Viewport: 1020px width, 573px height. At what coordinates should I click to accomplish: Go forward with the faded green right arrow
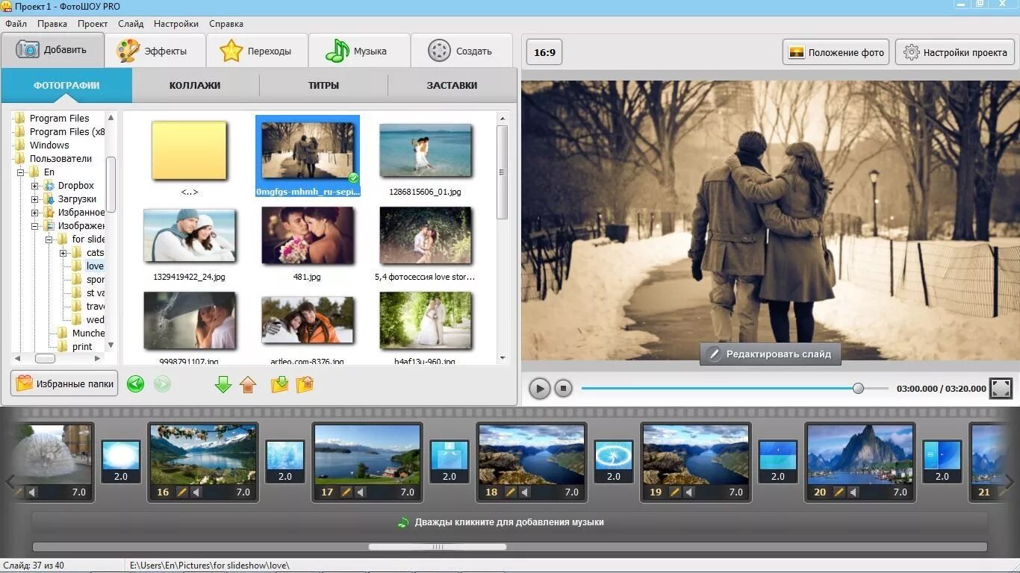pos(162,383)
